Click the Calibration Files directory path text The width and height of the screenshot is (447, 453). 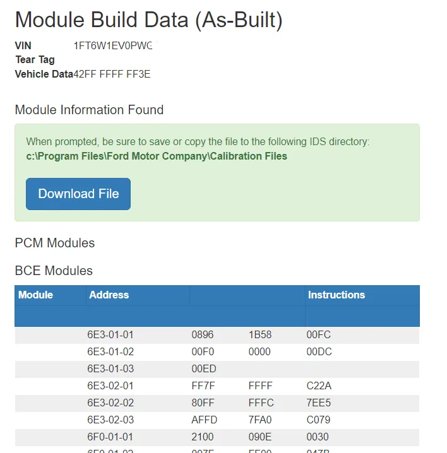pos(157,156)
